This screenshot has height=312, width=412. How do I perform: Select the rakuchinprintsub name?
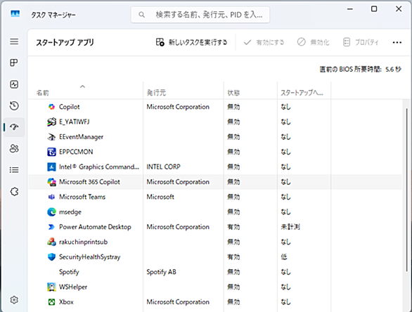point(83,242)
